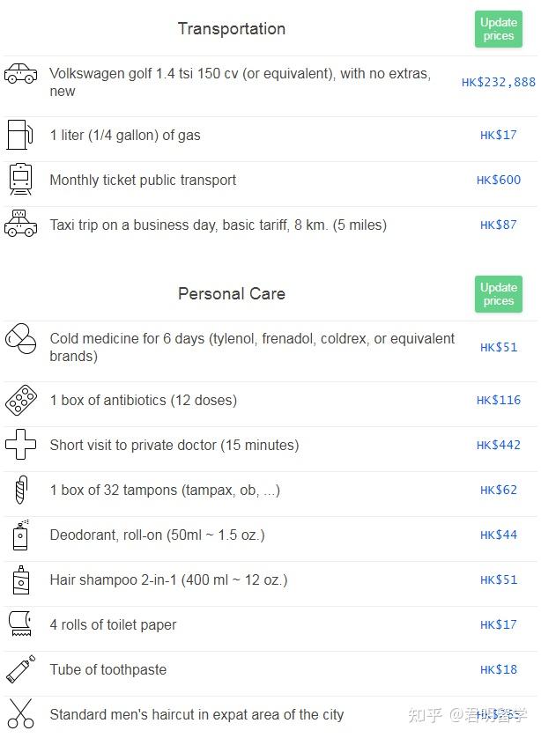The width and height of the screenshot is (541, 738).
Task: Click the roll-on deodorant icon
Action: click(20, 535)
